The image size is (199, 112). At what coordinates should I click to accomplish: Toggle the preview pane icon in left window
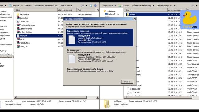tap(91, 6)
